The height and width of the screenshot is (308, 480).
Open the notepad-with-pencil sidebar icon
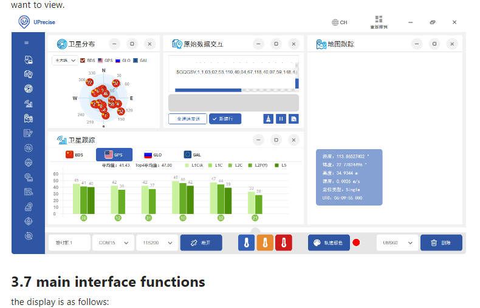tap(29, 133)
